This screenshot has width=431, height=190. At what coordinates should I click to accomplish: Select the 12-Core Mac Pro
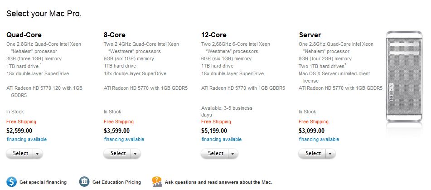pyautogui.click(x=215, y=153)
